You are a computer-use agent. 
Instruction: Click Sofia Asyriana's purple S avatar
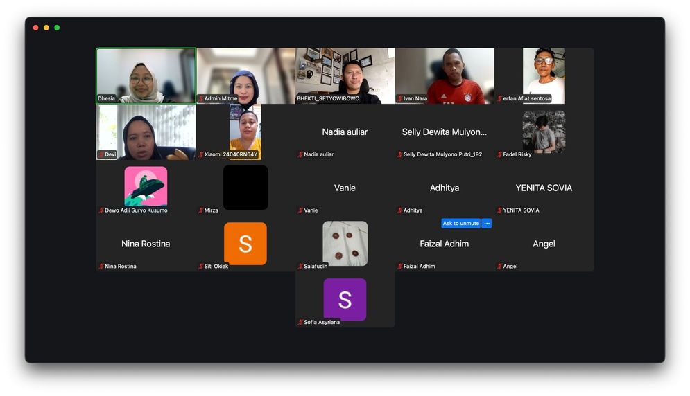tap(345, 300)
